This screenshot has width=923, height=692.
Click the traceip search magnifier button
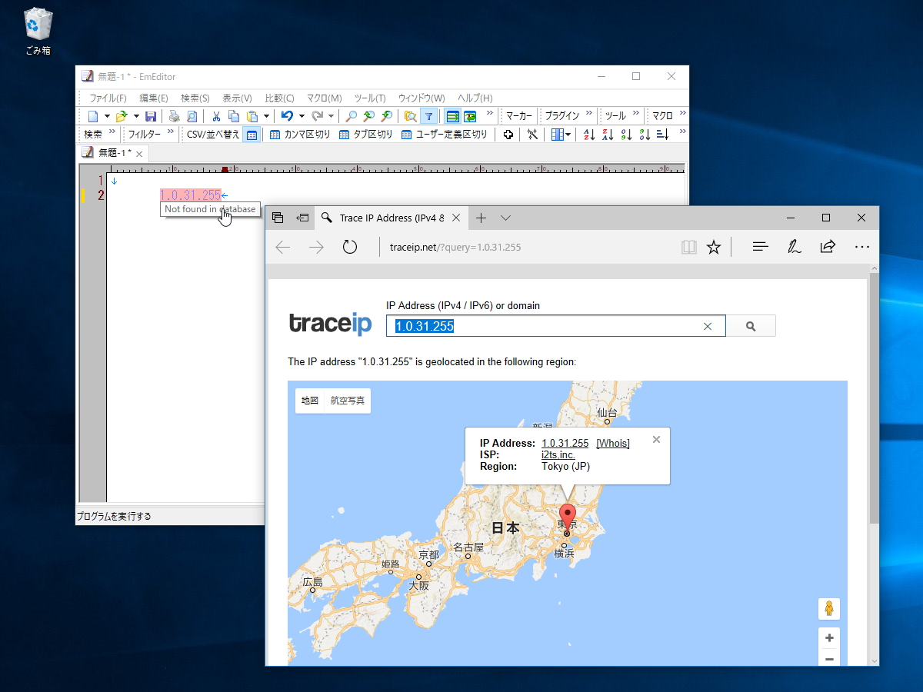pos(751,326)
